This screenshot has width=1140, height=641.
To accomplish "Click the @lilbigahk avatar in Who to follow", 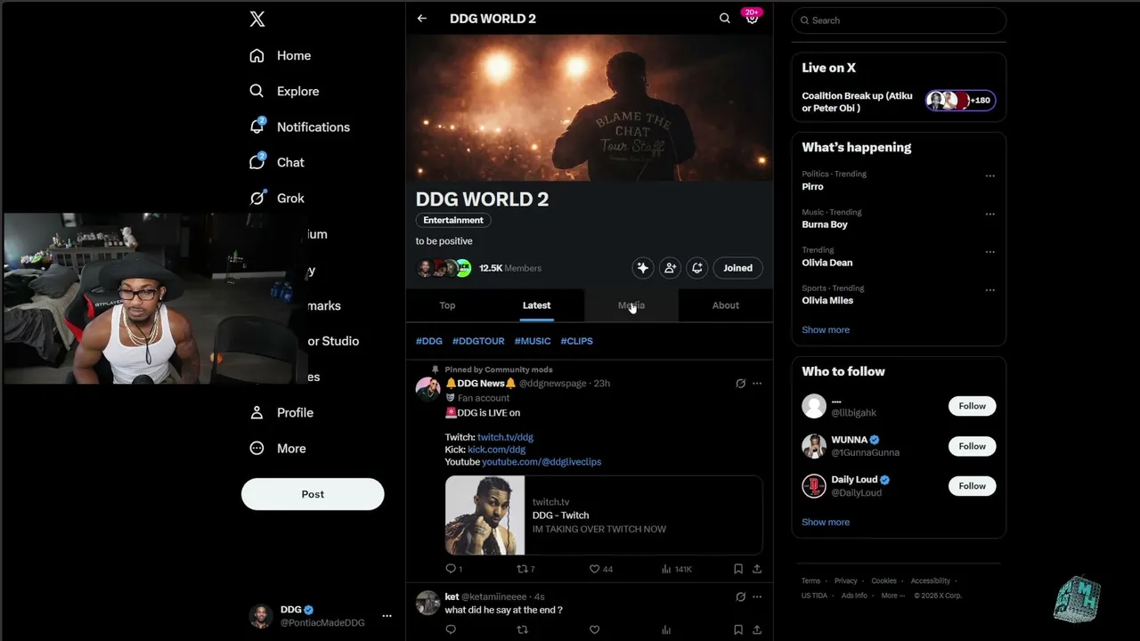I will point(814,406).
